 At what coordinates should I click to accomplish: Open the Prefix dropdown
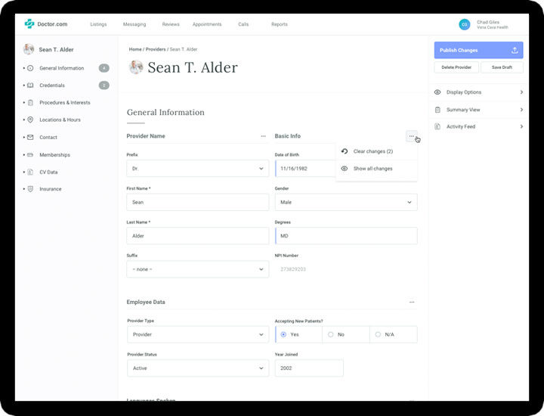198,168
